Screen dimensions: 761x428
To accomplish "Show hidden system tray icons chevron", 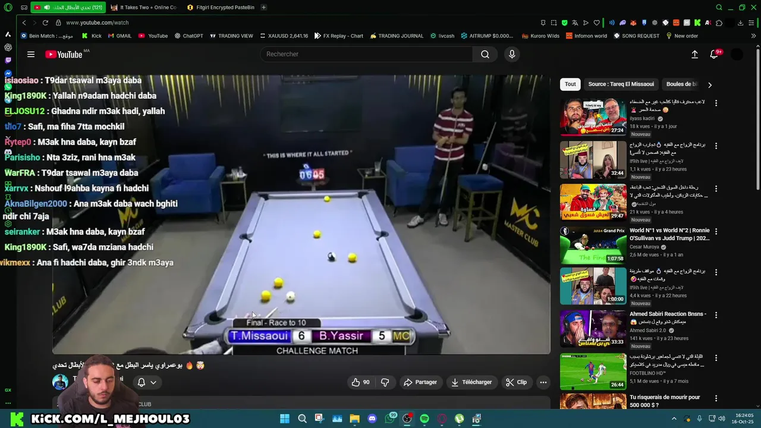I will tap(674, 418).
